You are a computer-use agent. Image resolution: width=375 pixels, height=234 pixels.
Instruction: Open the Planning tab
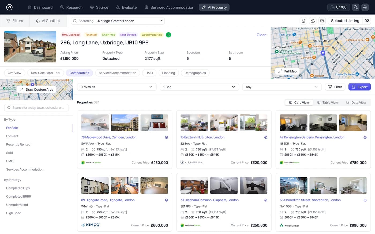168,73
